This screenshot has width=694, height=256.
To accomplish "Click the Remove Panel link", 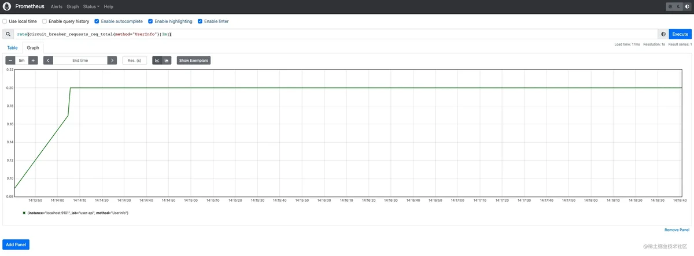I will point(677,229).
